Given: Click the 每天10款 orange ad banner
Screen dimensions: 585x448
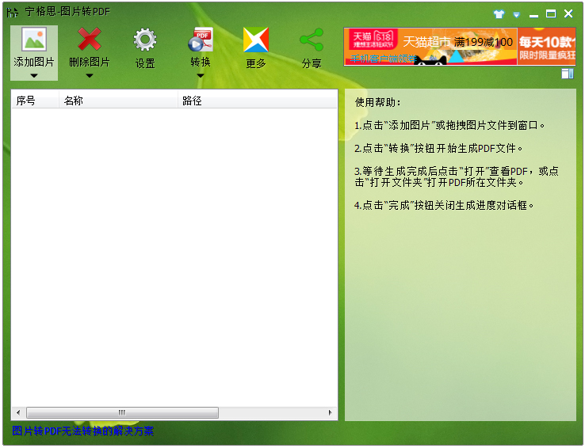Looking at the screenshot, I should point(547,47).
